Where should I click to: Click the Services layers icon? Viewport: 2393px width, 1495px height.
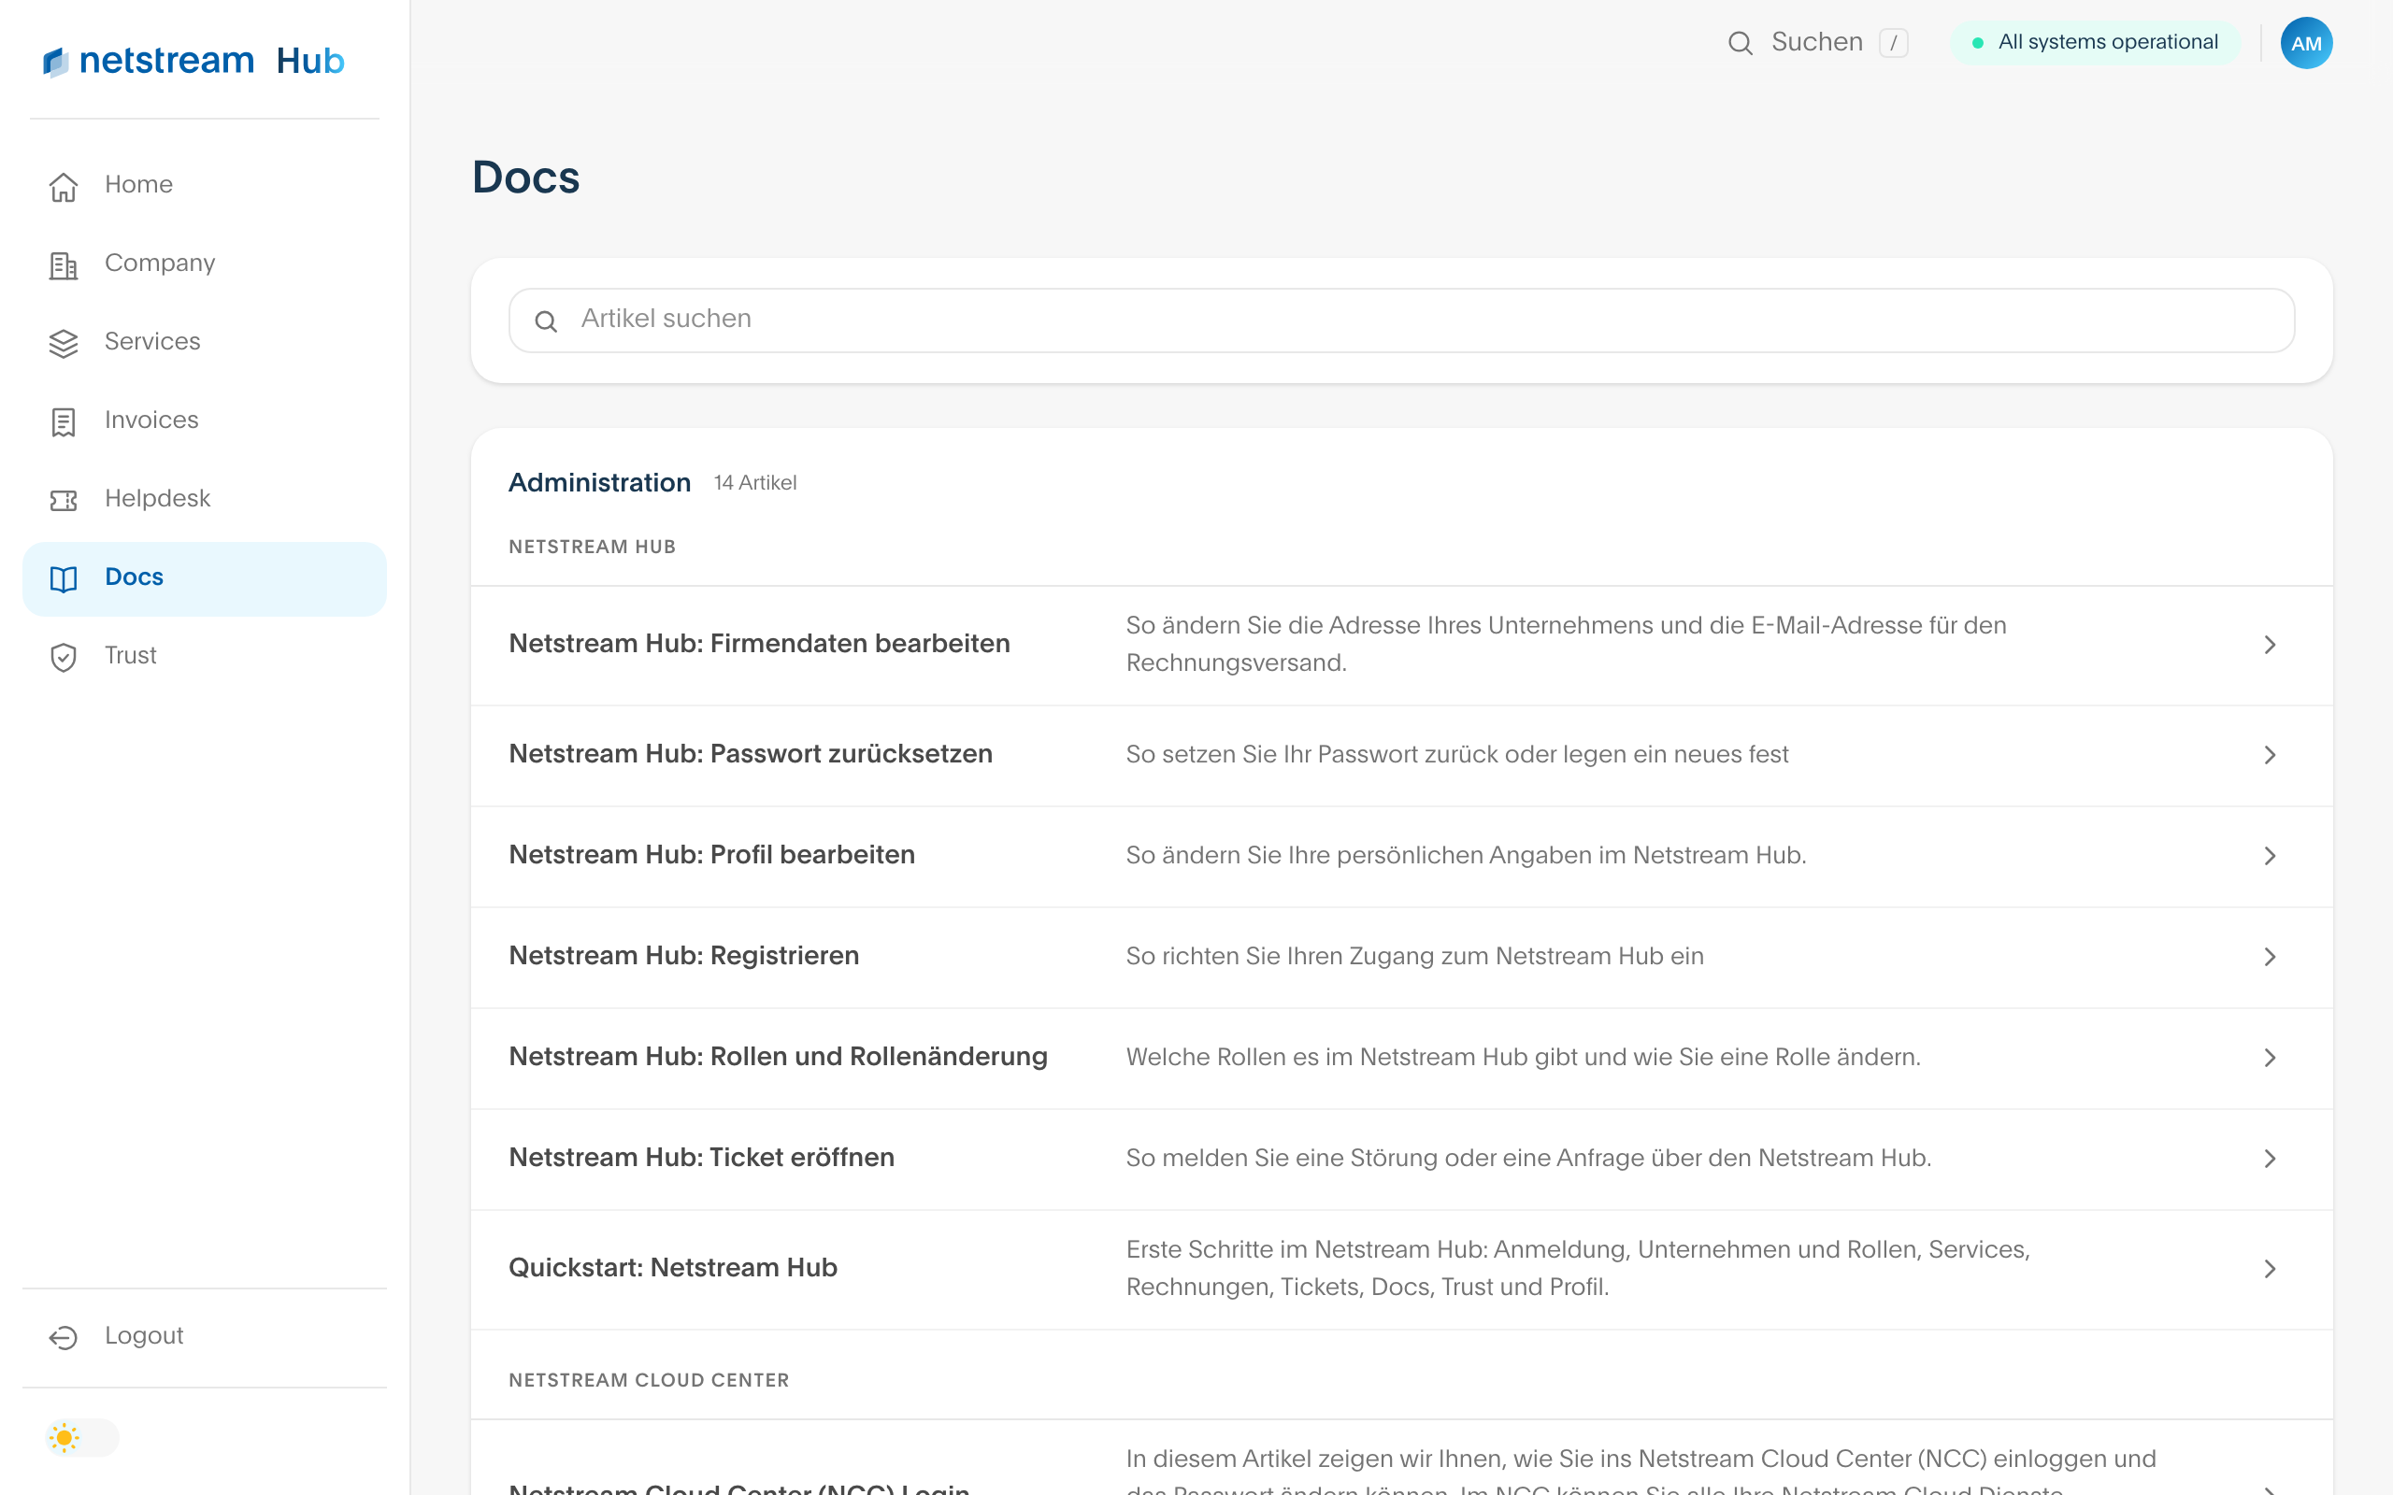(x=64, y=343)
